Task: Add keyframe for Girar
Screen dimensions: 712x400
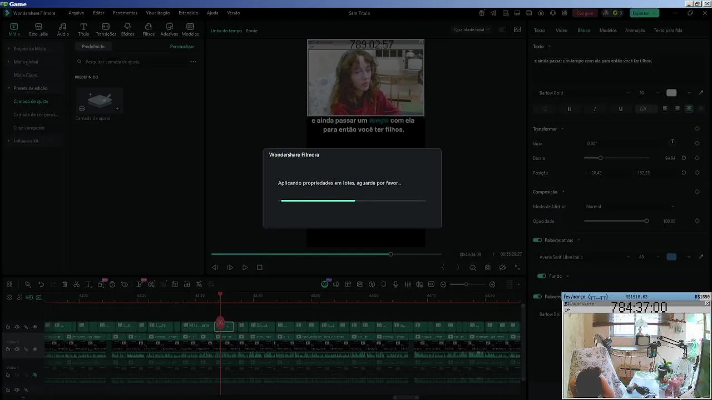Action: point(697,143)
